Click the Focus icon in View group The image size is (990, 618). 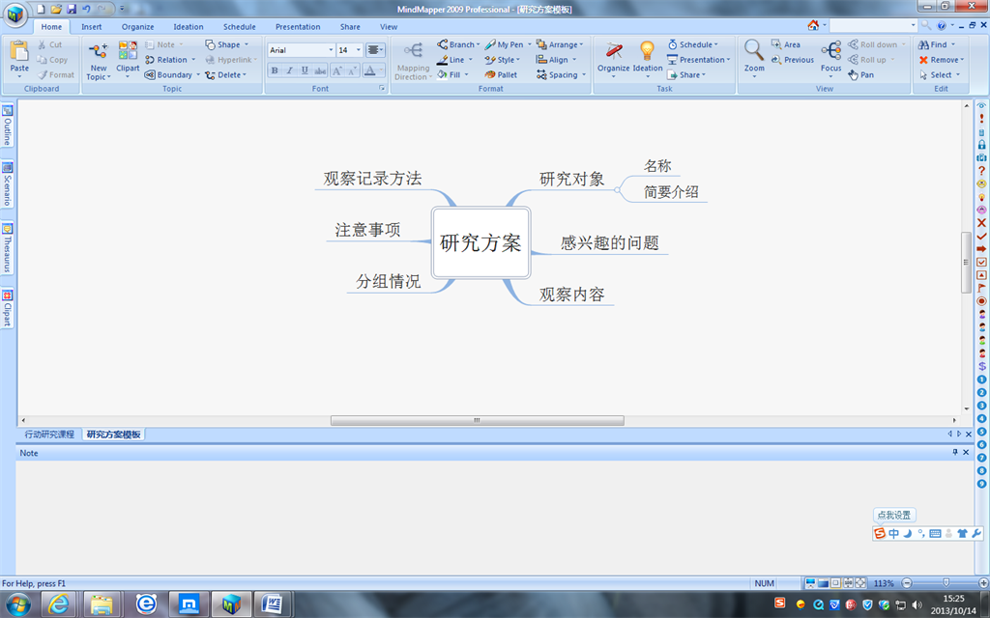(830, 51)
